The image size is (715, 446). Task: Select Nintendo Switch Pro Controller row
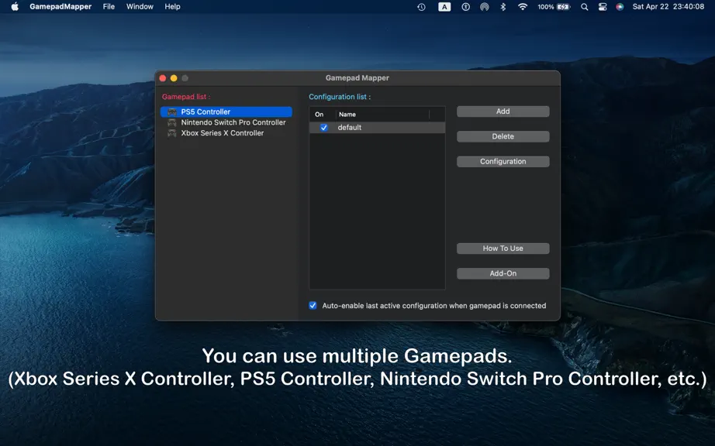226,122
